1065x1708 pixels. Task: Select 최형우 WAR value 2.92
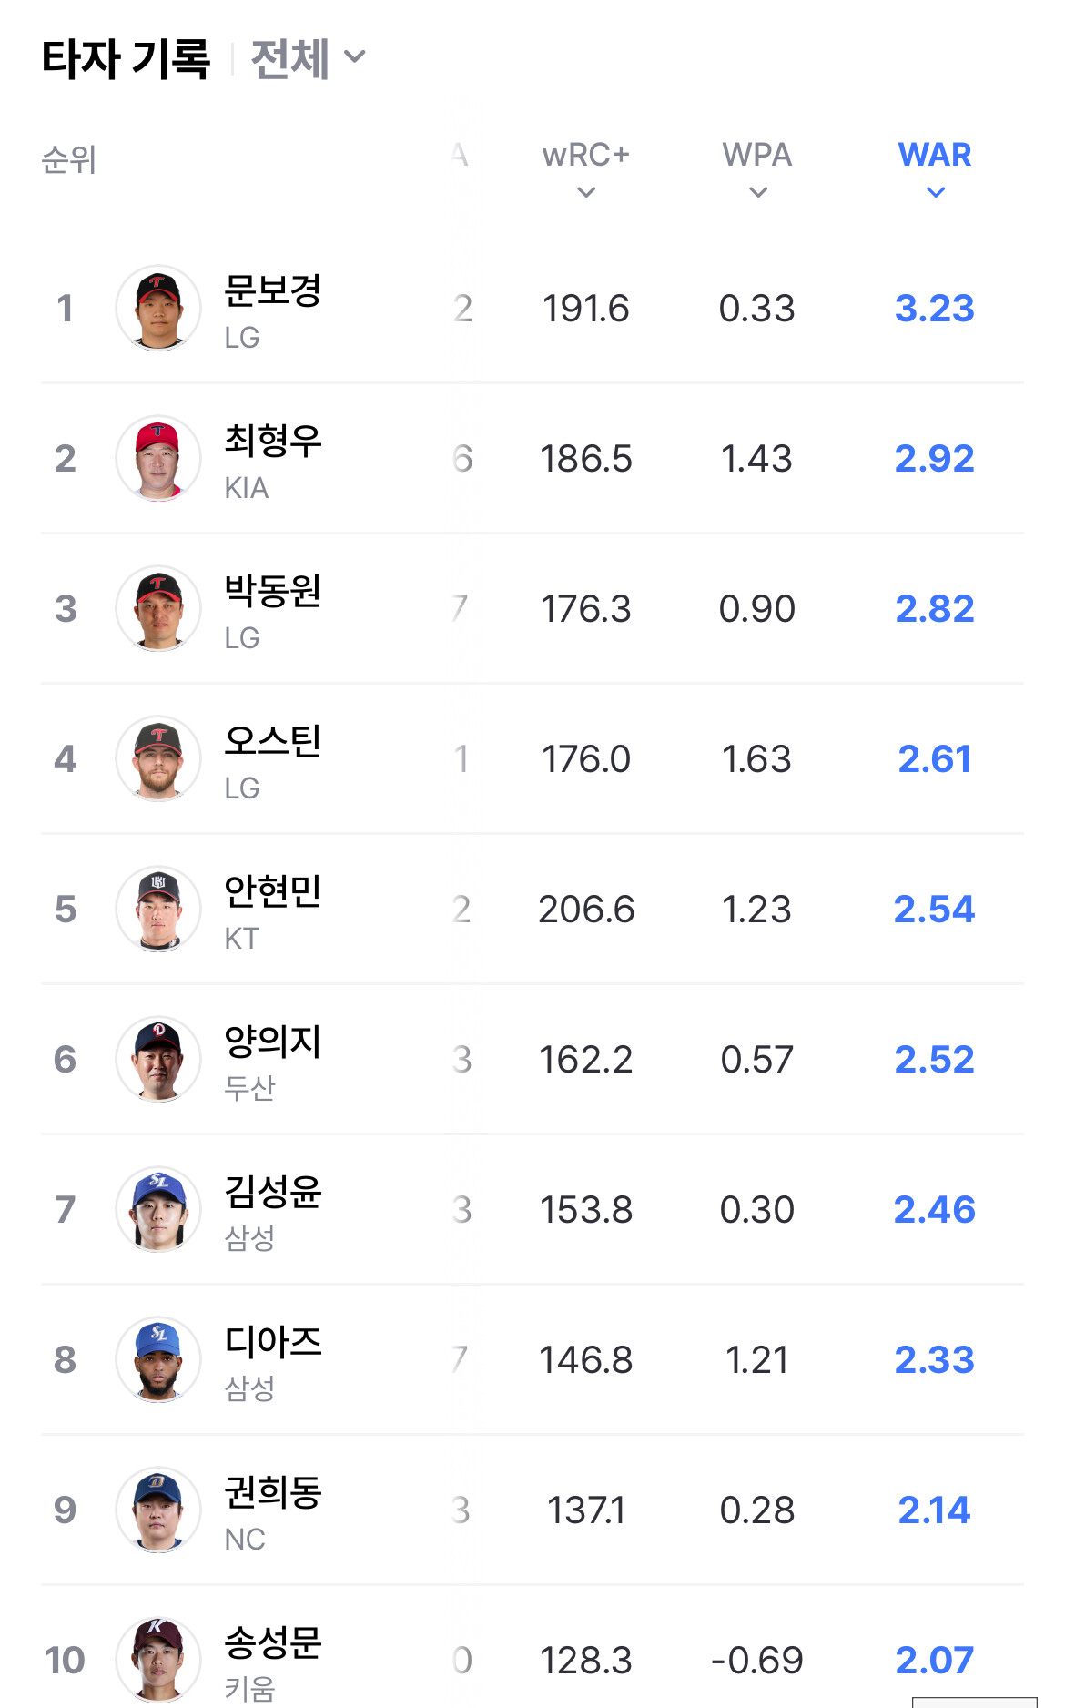pyautogui.click(x=935, y=458)
